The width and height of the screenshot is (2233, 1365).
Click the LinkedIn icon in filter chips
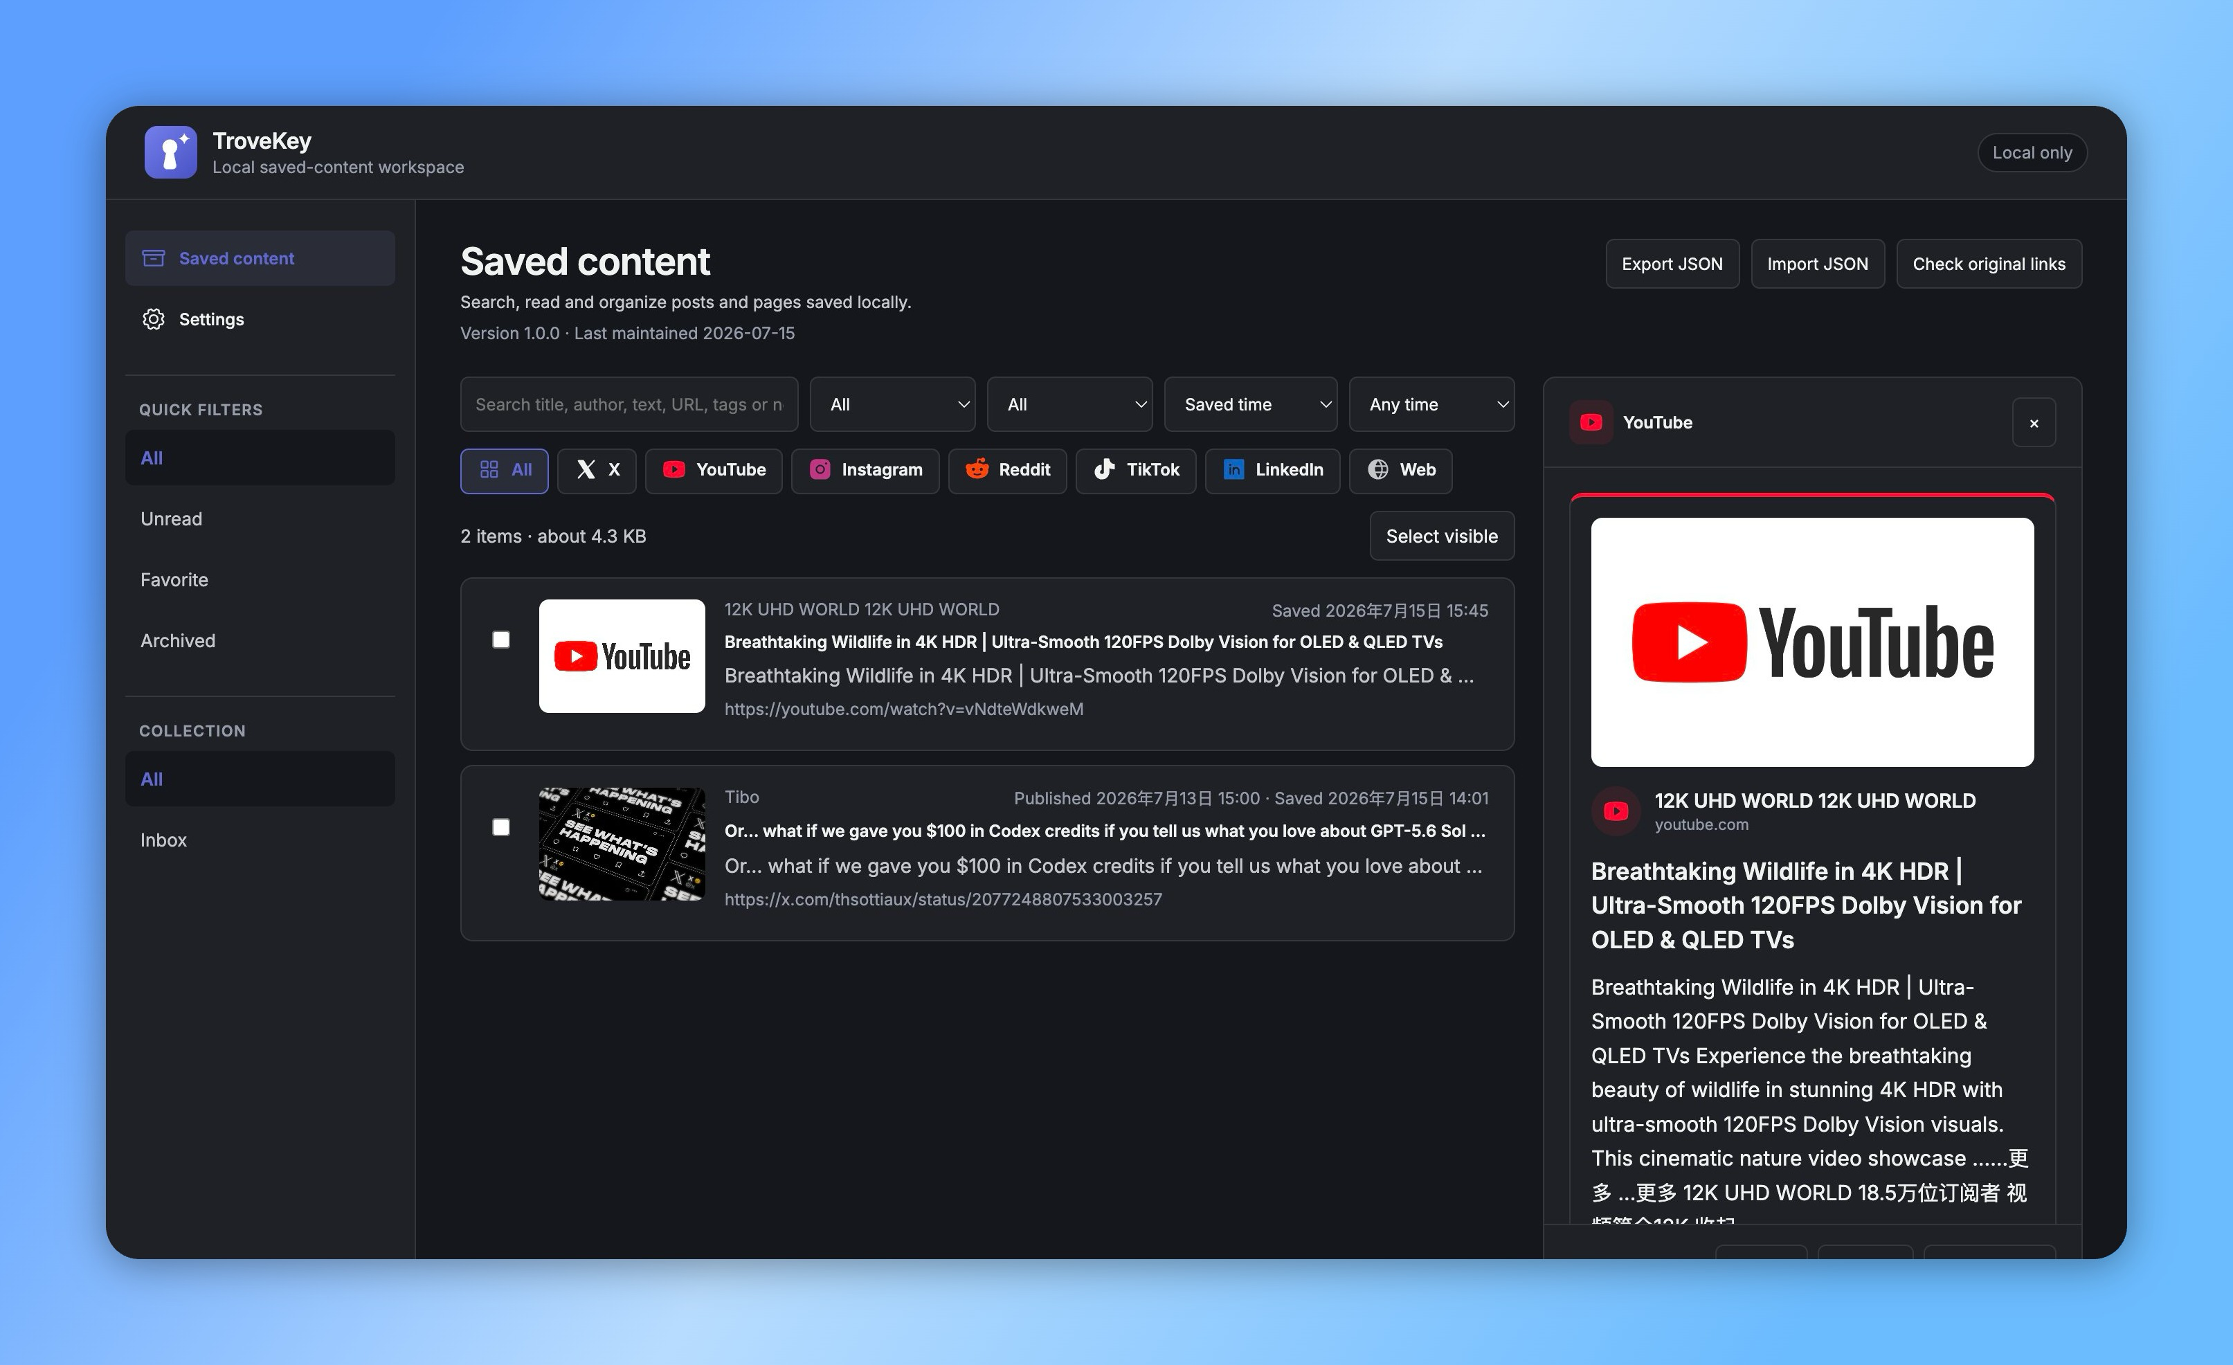coord(1233,469)
